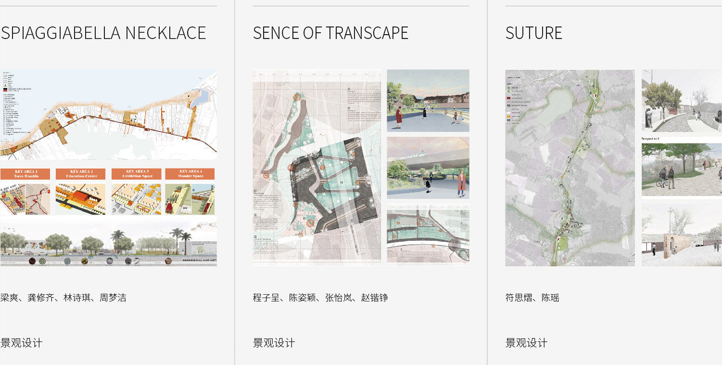Open the SENCE OF TRANSCAPE project title
The height and width of the screenshot is (365, 722).
tap(330, 33)
